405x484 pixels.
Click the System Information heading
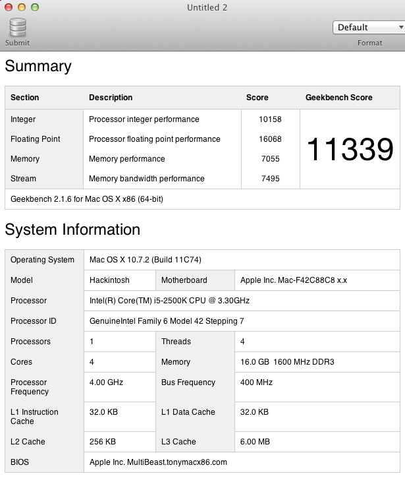(x=72, y=229)
